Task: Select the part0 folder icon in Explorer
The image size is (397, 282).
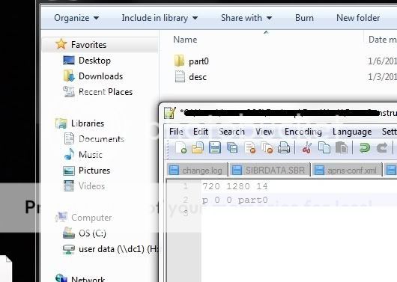Action: (179, 61)
